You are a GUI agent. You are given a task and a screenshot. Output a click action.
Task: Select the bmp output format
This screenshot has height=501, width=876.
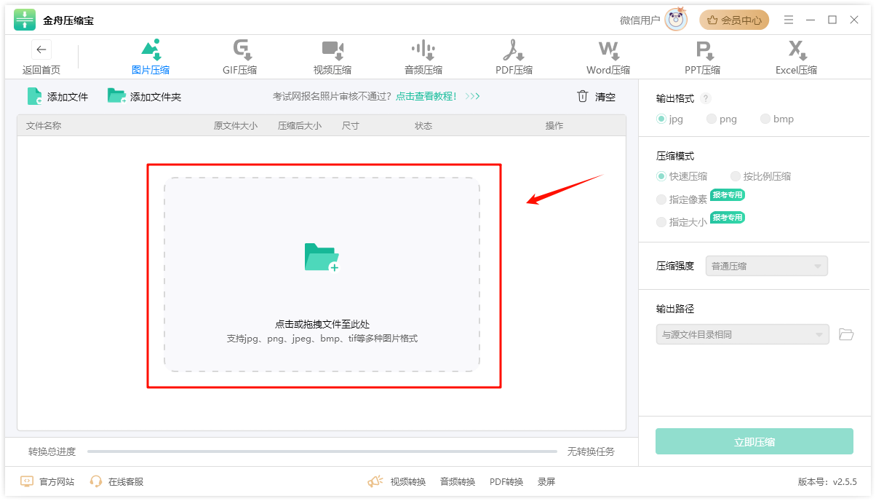point(777,119)
